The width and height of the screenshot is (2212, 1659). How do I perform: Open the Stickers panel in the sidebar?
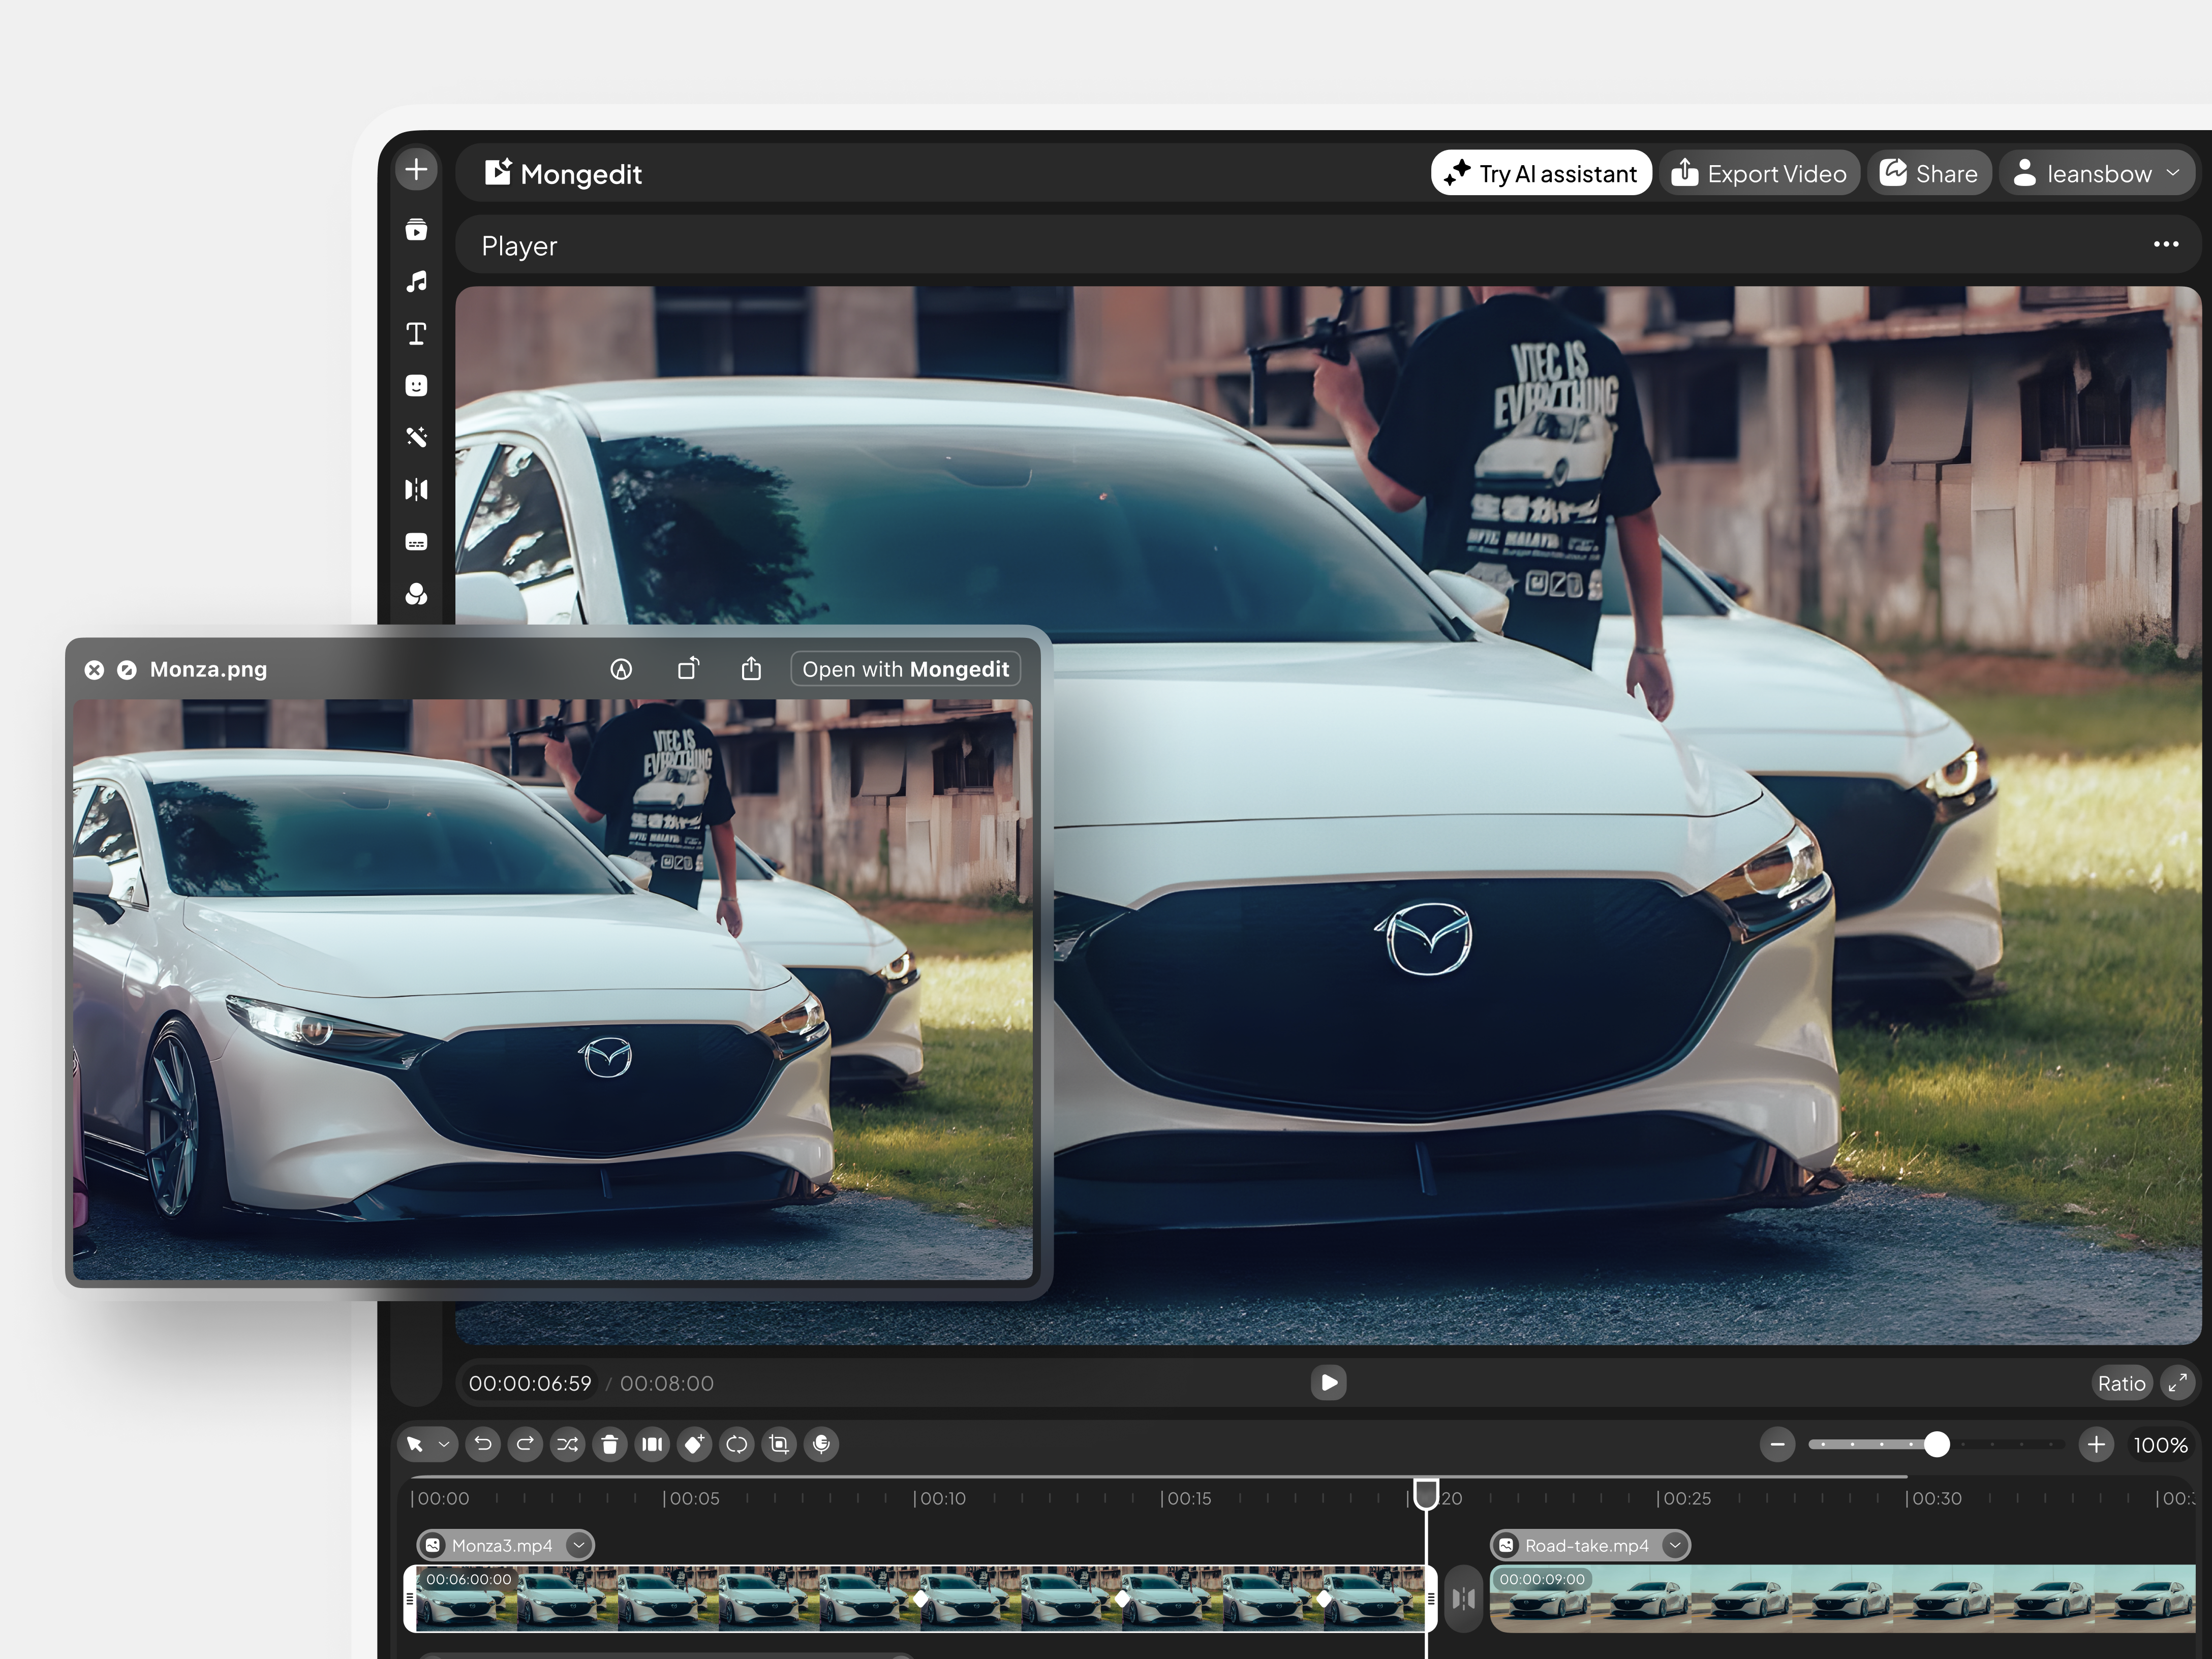coord(416,386)
